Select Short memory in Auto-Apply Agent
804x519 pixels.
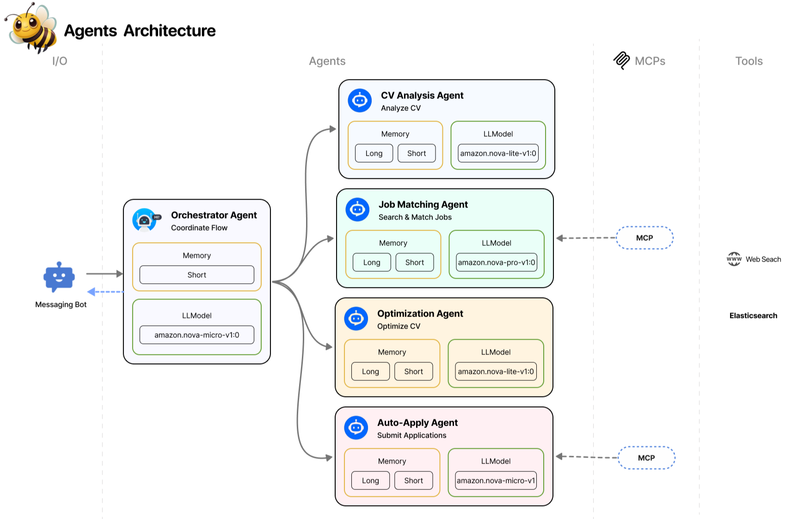414,480
